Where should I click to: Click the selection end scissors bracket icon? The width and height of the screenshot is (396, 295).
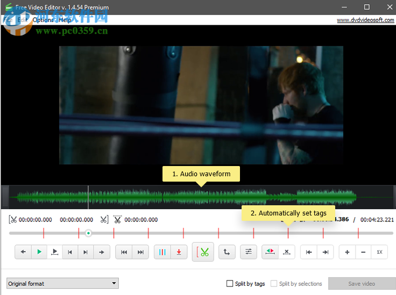click(x=104, y=219)
